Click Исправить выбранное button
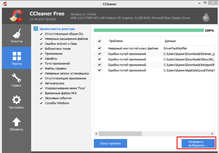The width and height of the screenshot is (219, 153). [x=198, y=144]
